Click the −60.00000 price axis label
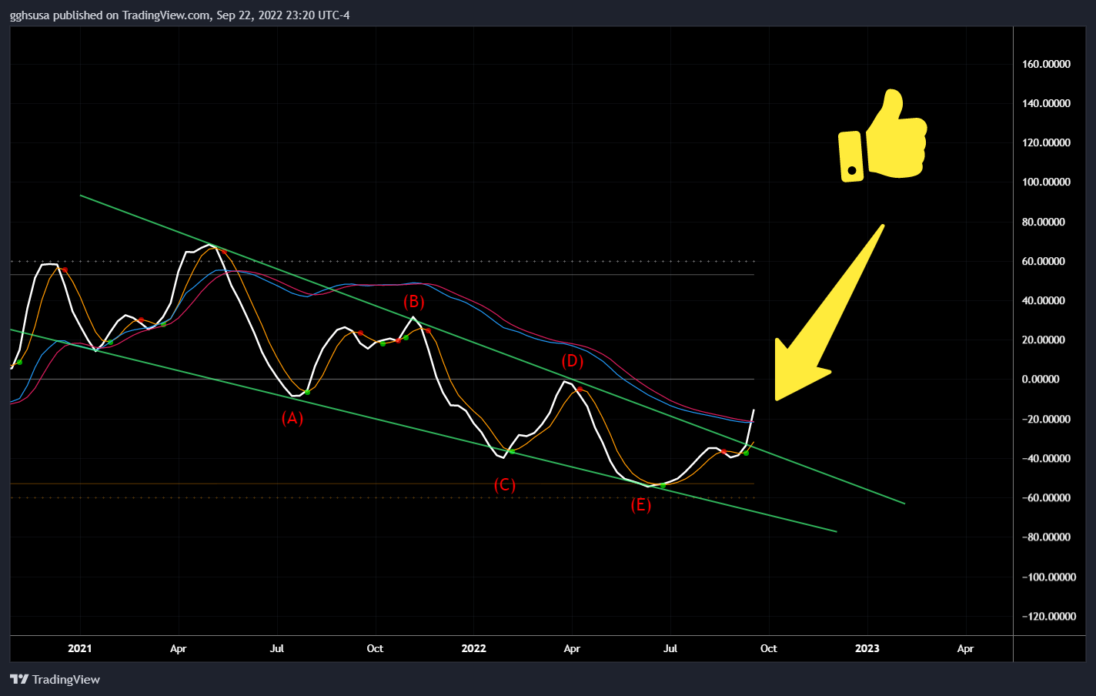1096x696 pixels. (x=1046, y=497)
